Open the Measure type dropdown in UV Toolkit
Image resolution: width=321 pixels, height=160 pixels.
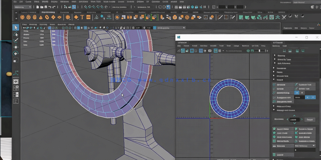tap(305, 146)
